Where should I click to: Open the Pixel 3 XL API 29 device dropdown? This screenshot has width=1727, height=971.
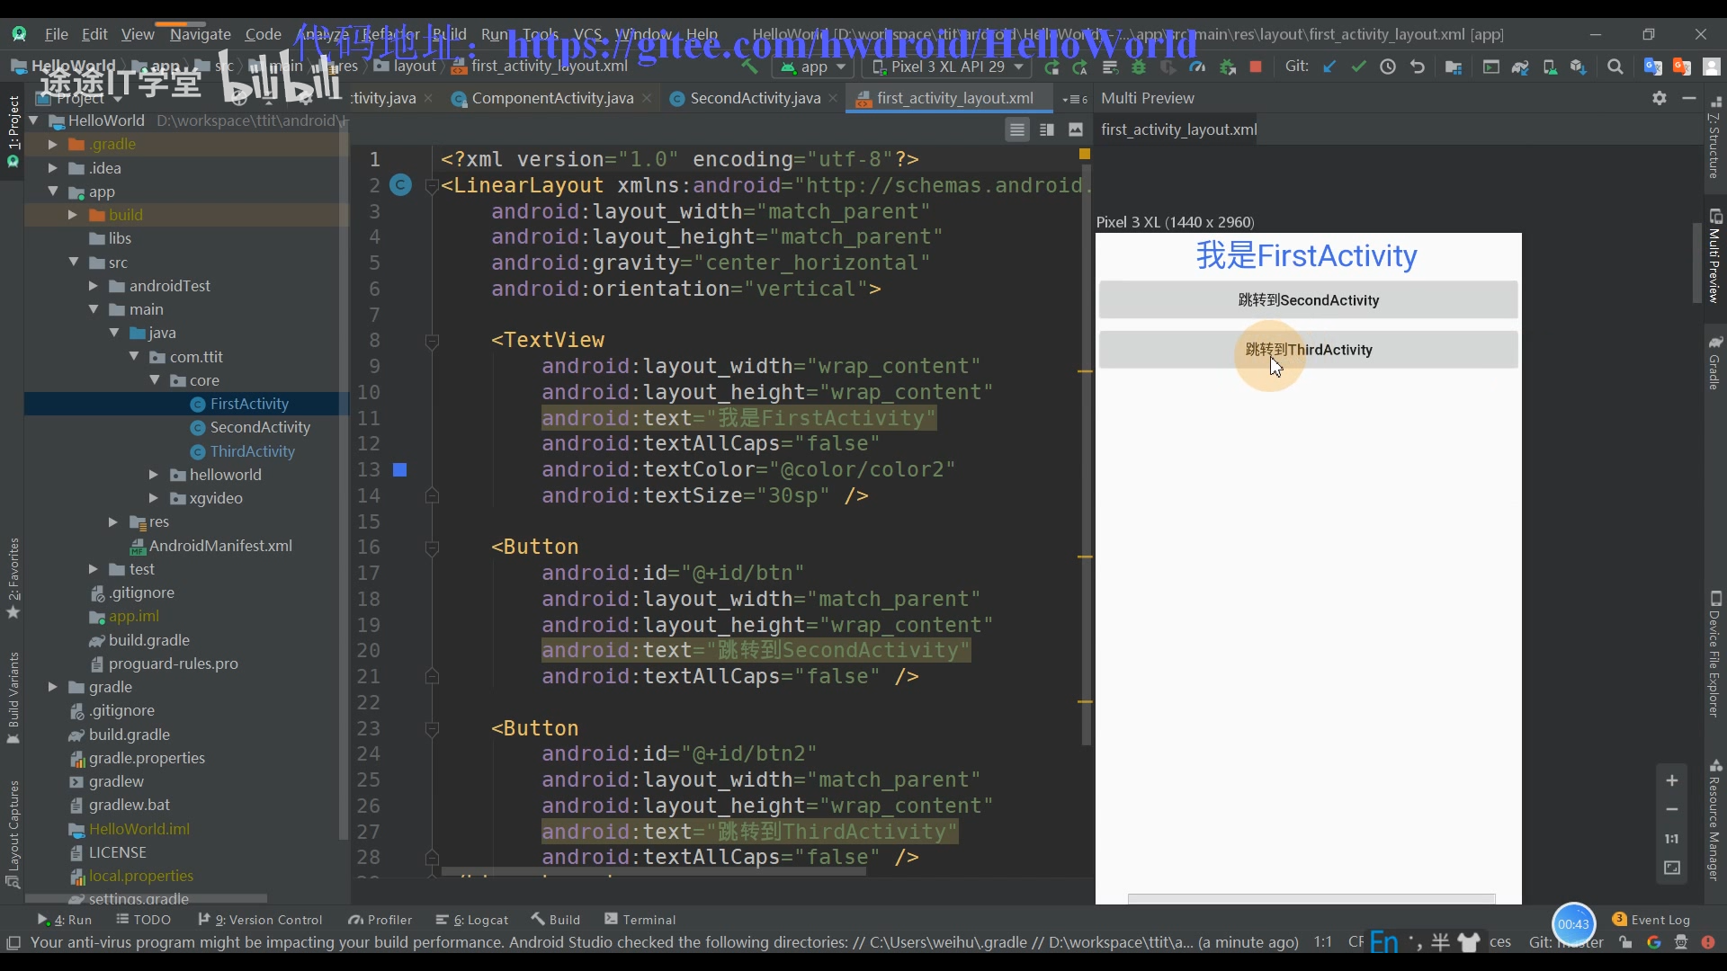point(948,67)
